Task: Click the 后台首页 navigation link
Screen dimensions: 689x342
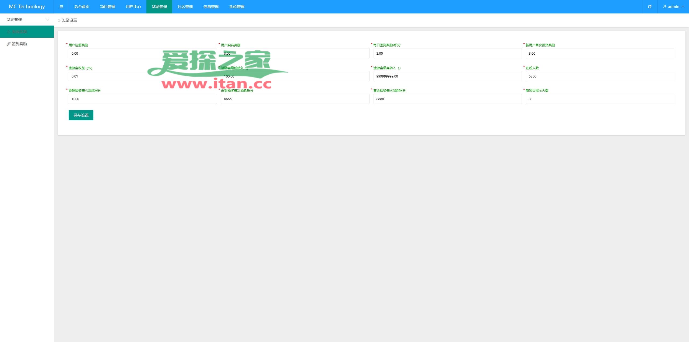Action: [x=82, y=7]
